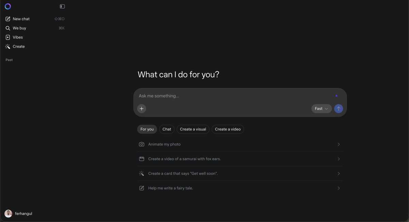
Task: Open the We buy search item
Action: coord(35,28)
